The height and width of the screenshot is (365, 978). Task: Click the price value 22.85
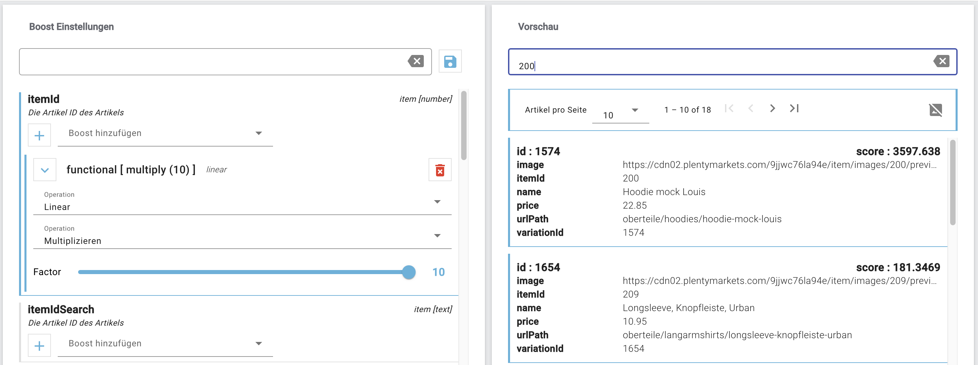coord(634,206)
